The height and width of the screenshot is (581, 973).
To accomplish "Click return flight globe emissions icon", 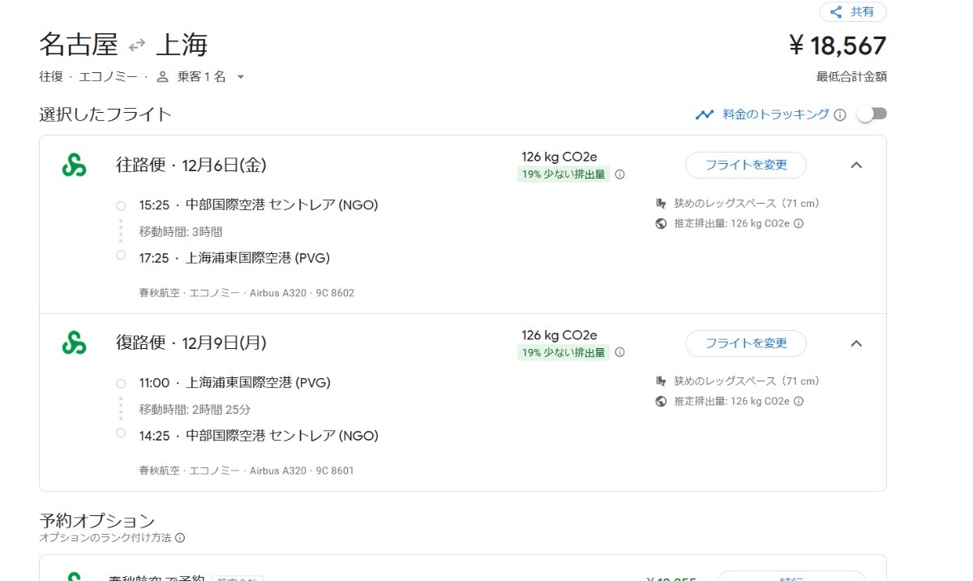I will click(661, 402).
